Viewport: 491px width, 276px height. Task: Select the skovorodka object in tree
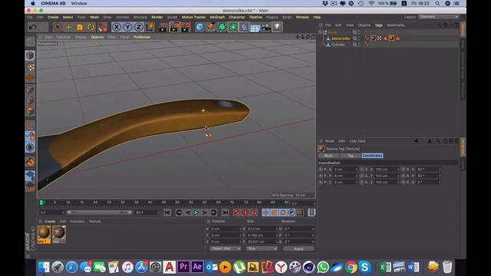point(341,38)
